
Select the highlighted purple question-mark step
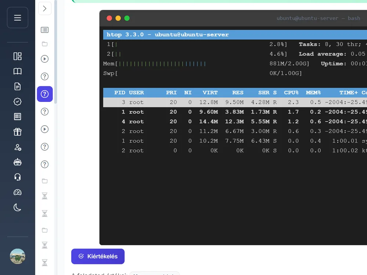click(x=45, y=94)
